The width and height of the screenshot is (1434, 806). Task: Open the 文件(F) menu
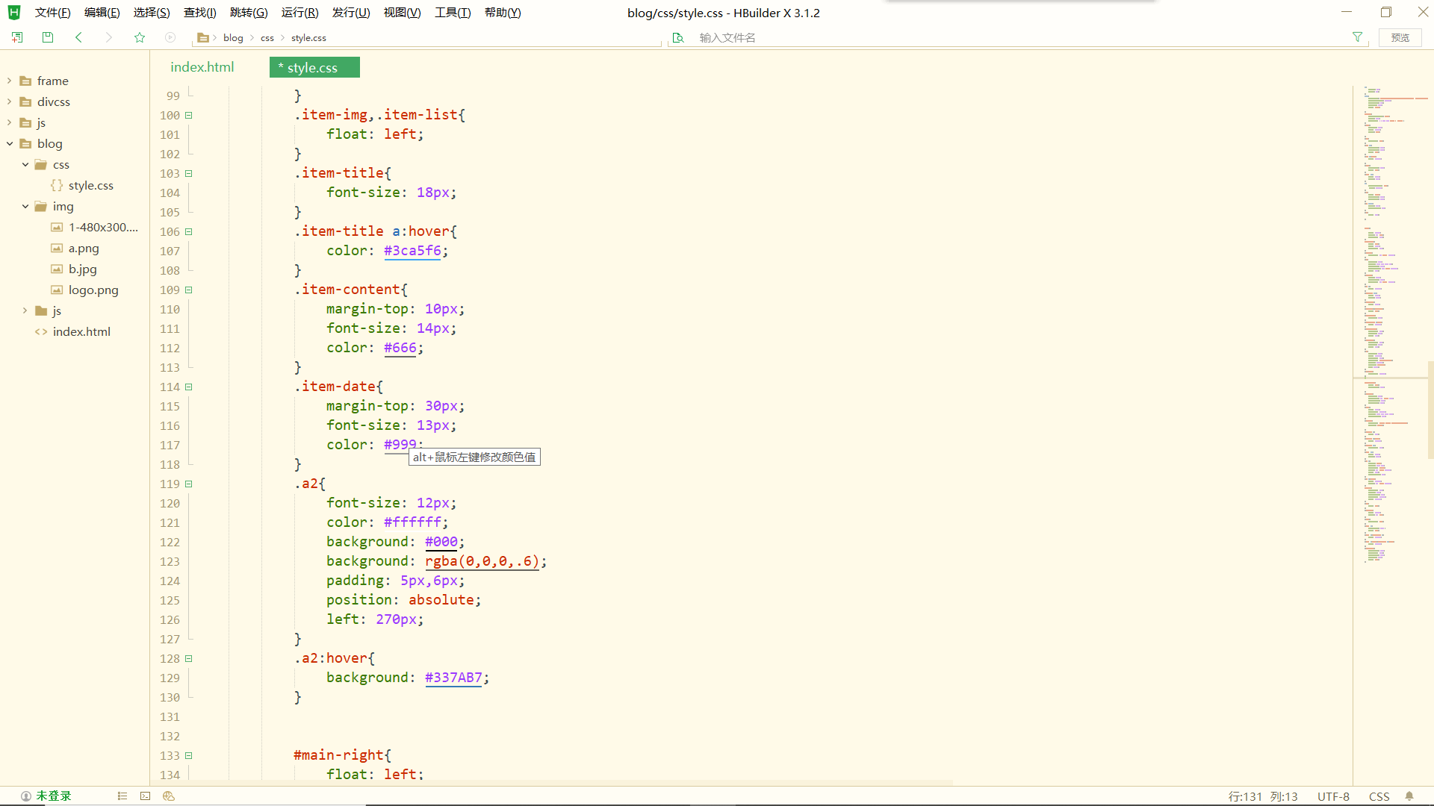52,13
